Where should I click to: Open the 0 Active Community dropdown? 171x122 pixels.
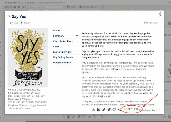(x=52, y=3)
